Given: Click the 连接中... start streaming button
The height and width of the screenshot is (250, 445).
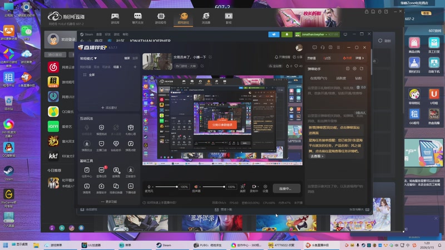Looking at the screenshot, I should pos(286,188).
